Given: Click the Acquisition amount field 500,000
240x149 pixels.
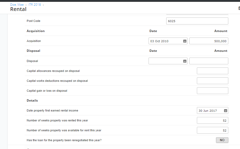Looking at the screenshot, I should (209, 41).
